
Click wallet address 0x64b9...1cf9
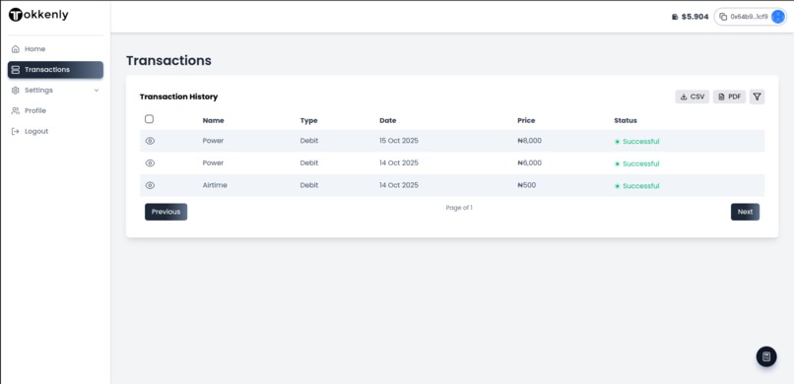click(x=749, y=17)
